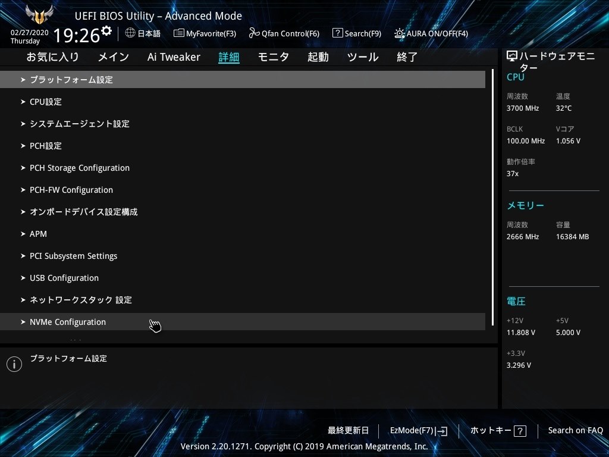Click BCLK 100.00 MHz value
Image resolution: width=609 pixels, height=457 pixels.
[526, 141]
